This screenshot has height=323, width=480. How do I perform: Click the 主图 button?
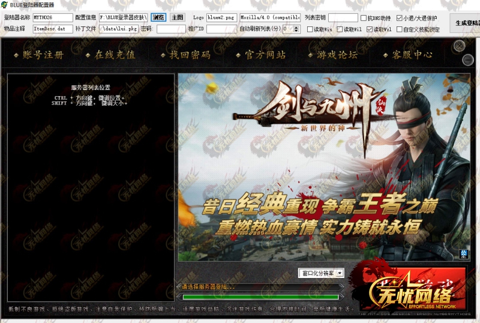(178, 17)
